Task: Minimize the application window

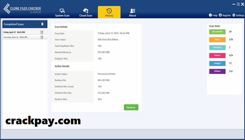Action: [x=234, y=4]
